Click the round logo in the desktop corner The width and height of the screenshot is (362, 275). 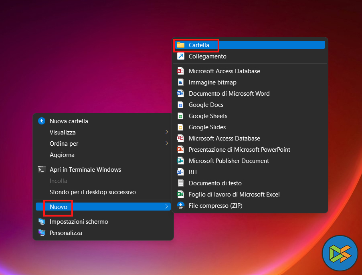point(340,253)
